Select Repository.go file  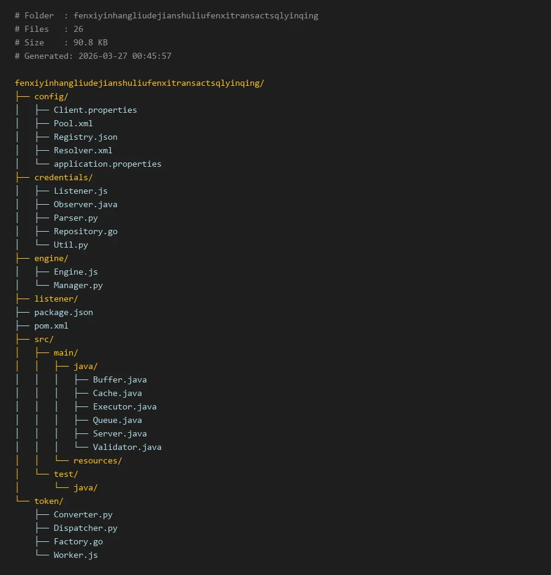click(85, 231)
